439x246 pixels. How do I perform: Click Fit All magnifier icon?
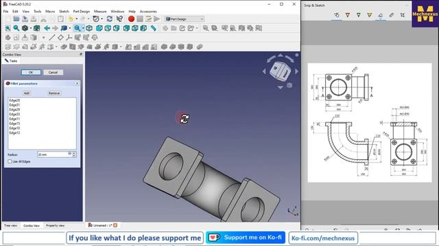point(8,28)
